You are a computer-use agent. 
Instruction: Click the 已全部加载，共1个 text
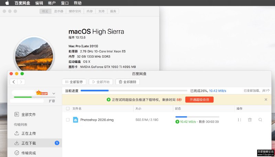(x=256, y=91)
